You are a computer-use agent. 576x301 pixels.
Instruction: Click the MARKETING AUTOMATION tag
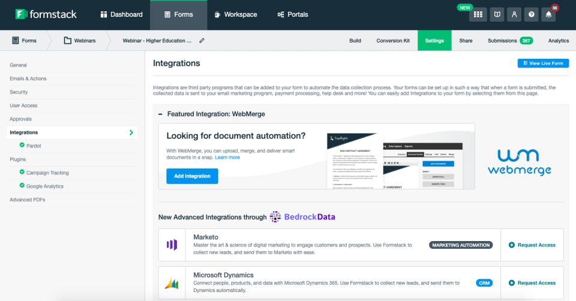click(x=461, y=245)
